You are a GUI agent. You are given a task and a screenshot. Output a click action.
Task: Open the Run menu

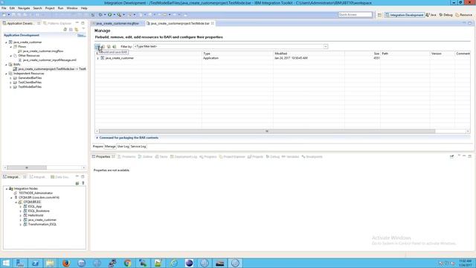pyautogui.click(x=61, y=8)
